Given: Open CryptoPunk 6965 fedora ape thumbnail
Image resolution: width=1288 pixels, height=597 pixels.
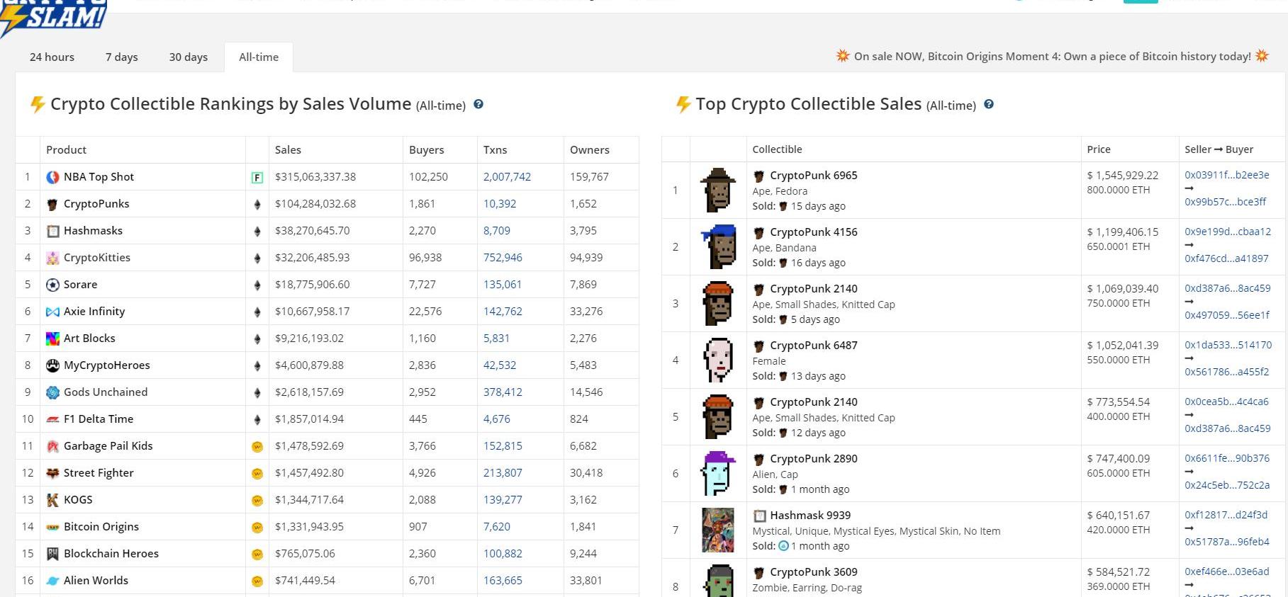Looking at the screenshot, I should coord(718,190).
